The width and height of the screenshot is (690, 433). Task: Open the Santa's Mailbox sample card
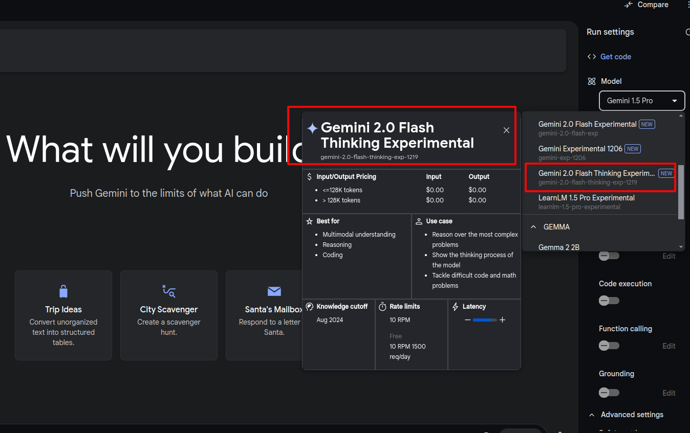(x=264, y=315)
